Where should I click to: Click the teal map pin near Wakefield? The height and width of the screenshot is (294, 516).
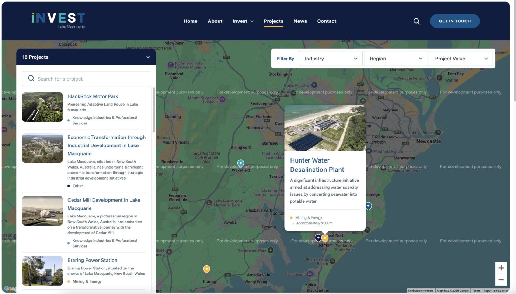point(241,163)
